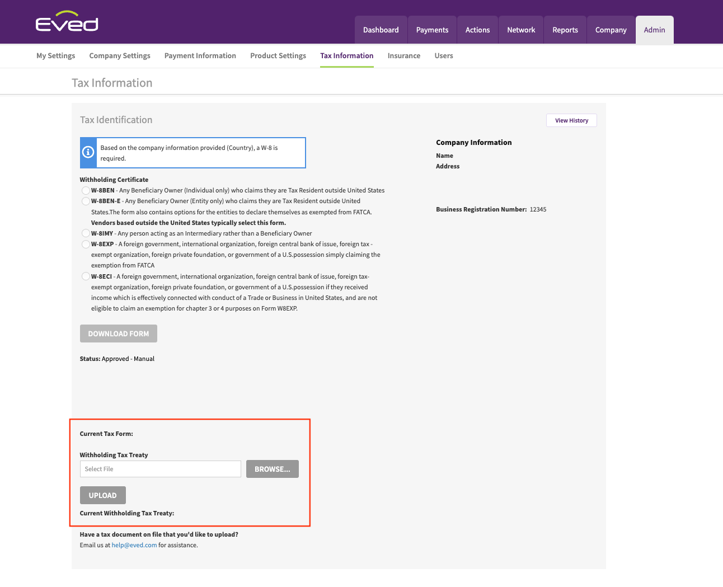Screen dimensions: 723x587
Task: Click the blue info icon on the W-8 notice
Action: tap(88, 152)
